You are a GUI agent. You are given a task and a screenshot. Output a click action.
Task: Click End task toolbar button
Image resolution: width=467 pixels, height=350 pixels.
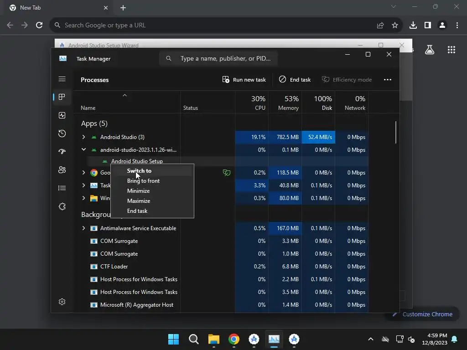click(295, 79)
